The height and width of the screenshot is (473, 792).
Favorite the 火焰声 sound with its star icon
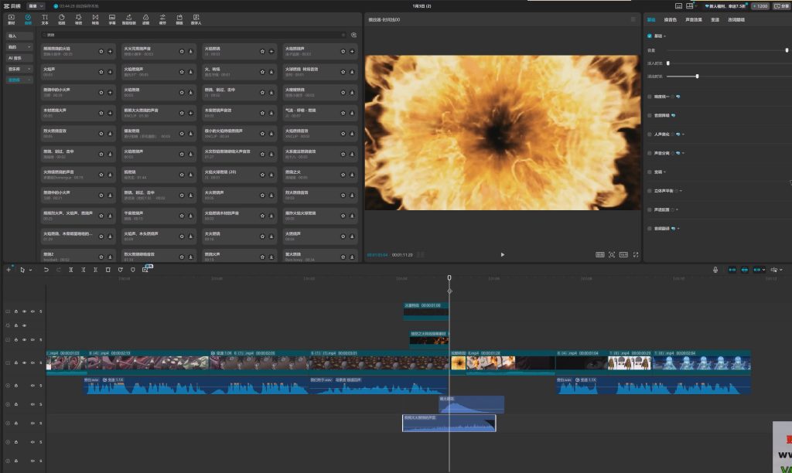101,72
